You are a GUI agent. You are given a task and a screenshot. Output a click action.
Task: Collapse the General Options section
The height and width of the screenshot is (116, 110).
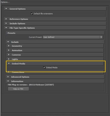(x=6, y=9)
